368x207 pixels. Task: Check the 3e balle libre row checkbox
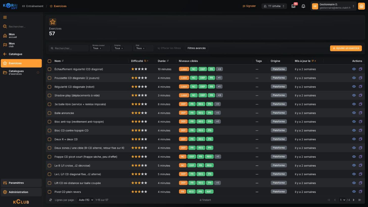tap(50, 104)
